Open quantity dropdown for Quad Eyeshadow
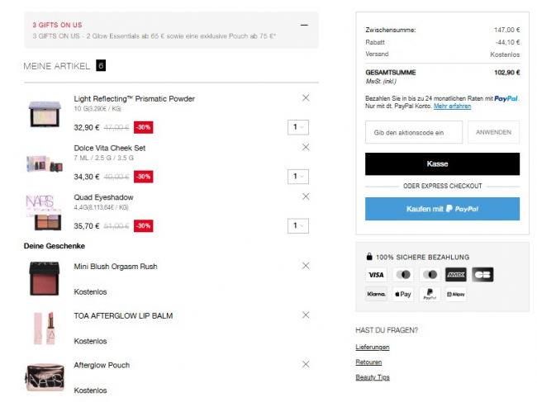The height and width of the screenshot is (402, 537). pyautogui.click(x=298, y=225)
